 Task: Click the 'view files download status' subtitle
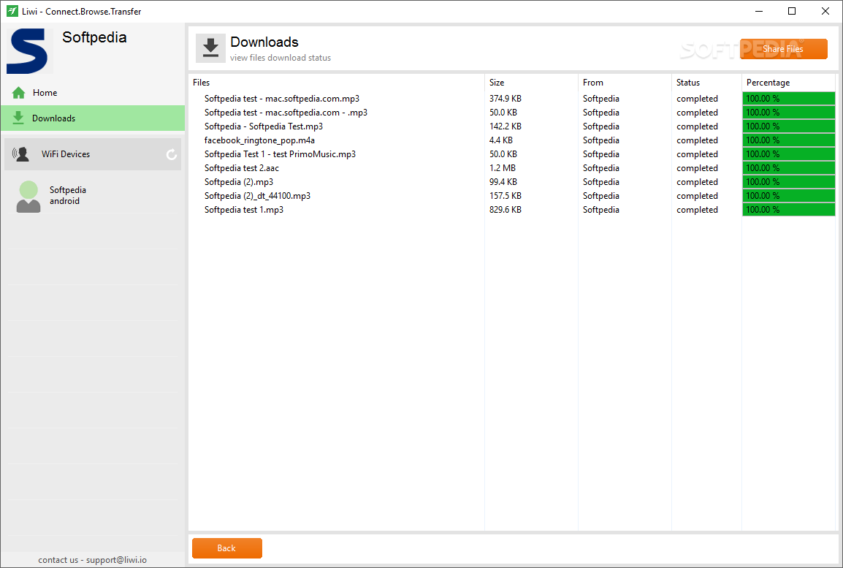tap(281, 58)
